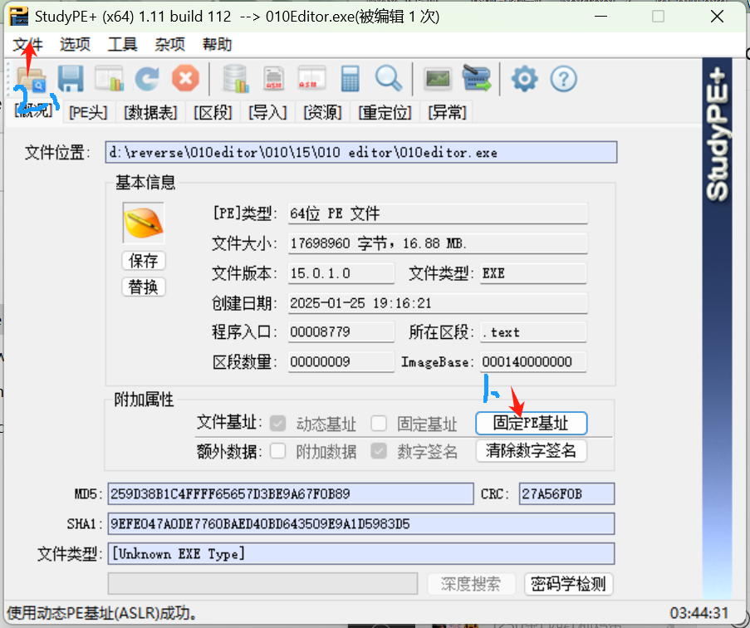Open the 文件 menu

click(27, 45)
